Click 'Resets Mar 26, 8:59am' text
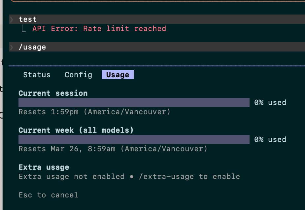The width and height of the screenshot is (305, 210). (67, 149)
